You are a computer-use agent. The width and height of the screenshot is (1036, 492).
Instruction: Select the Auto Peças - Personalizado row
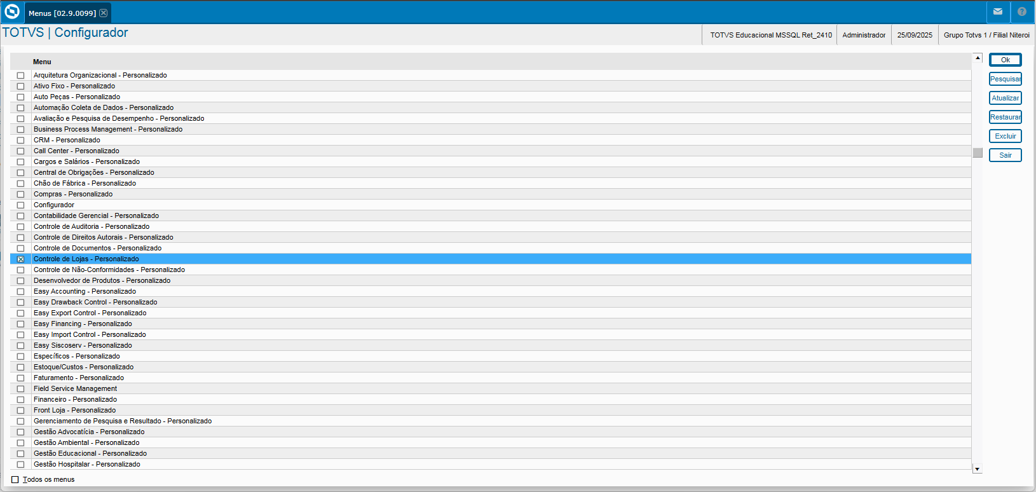tap(491, 97)
